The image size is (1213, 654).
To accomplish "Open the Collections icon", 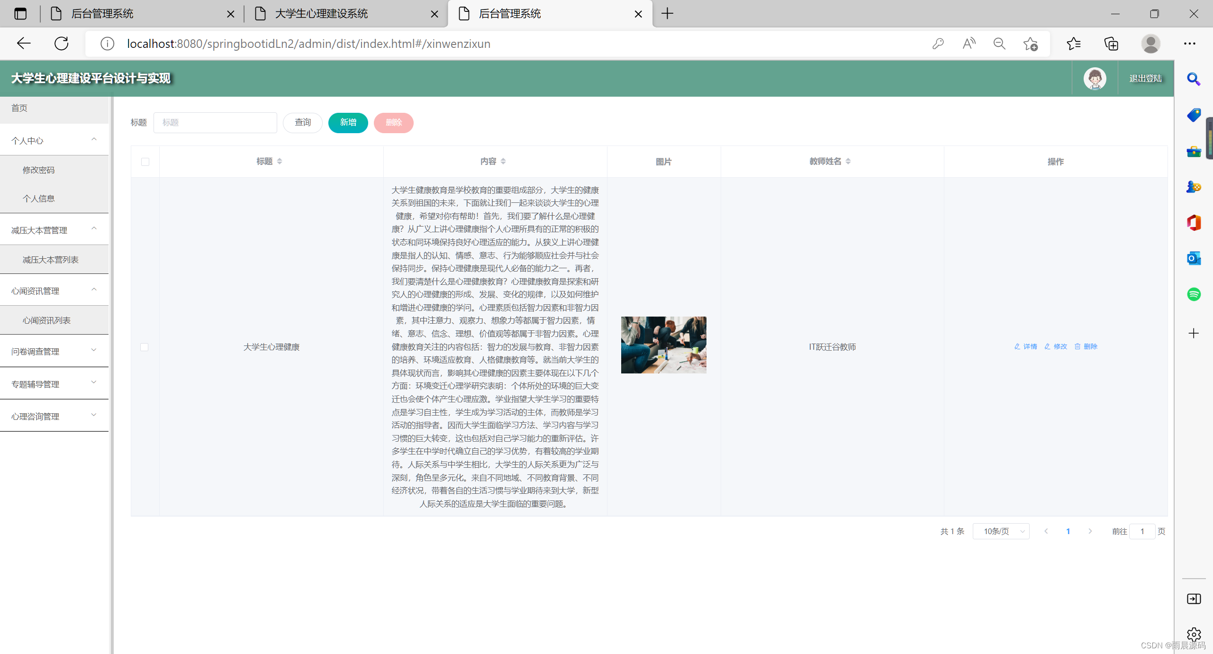I will [x=1111, y=44].
